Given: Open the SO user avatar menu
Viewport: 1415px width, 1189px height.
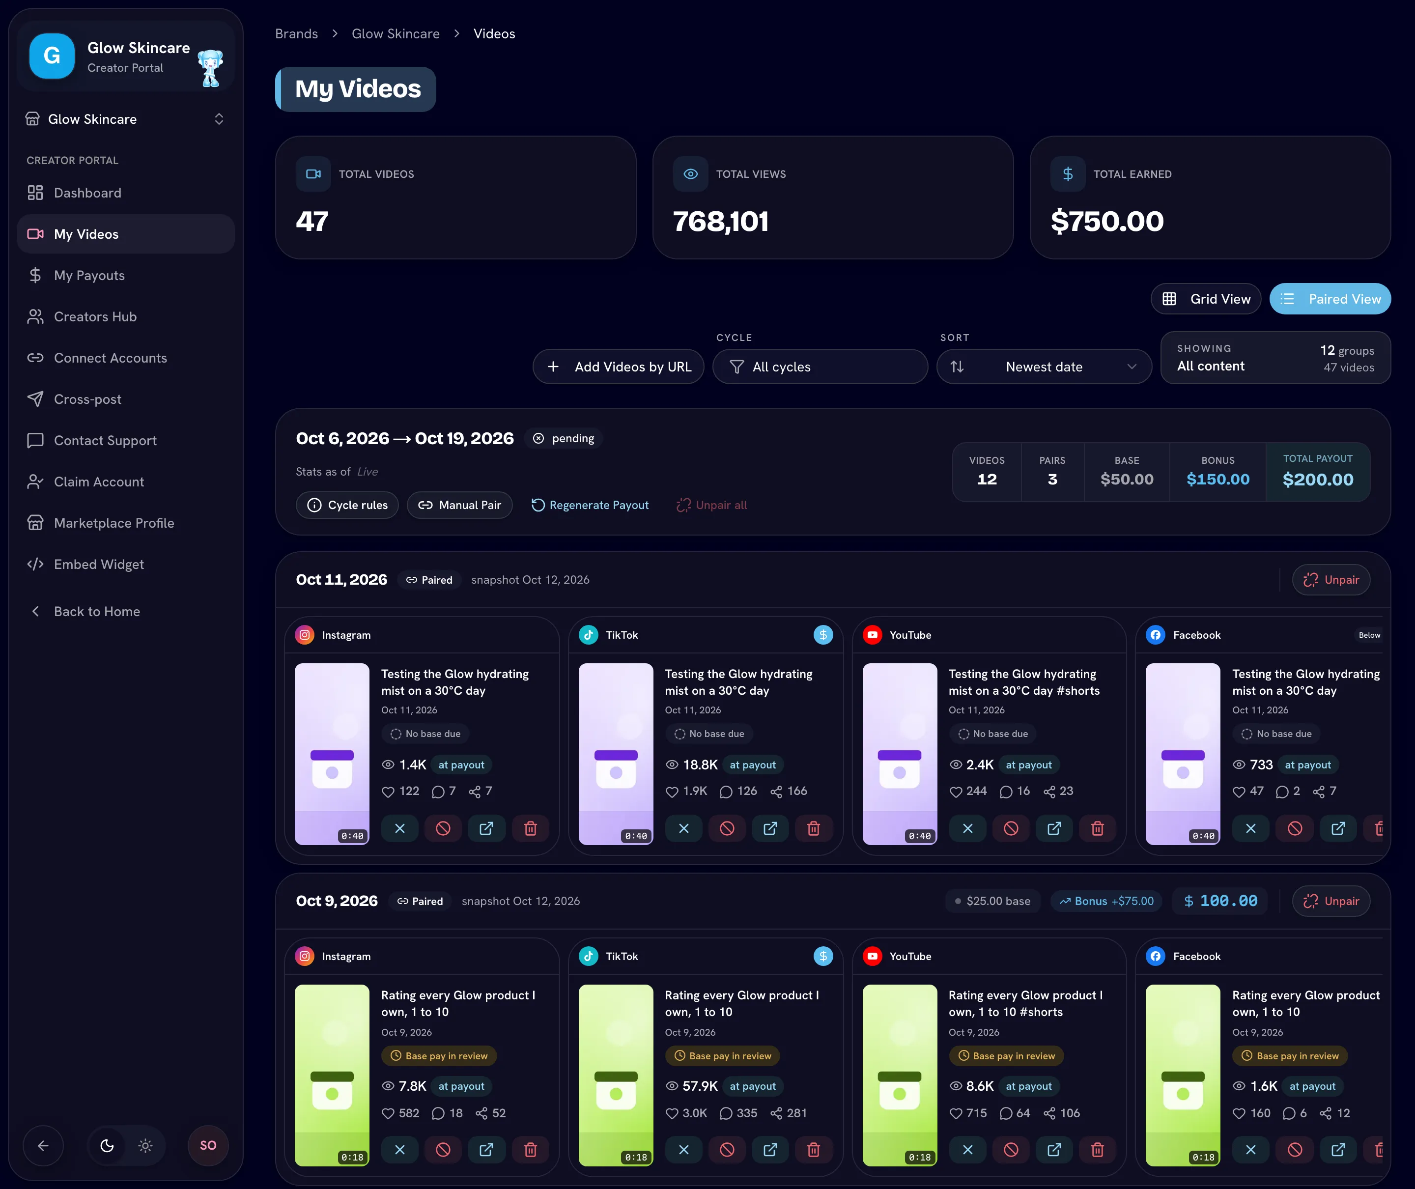Looking at the screenshot, I should point(208,1145).
